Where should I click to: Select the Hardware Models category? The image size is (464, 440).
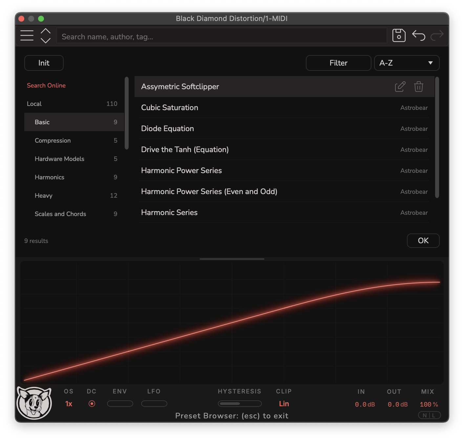click(x=74, y=159)
